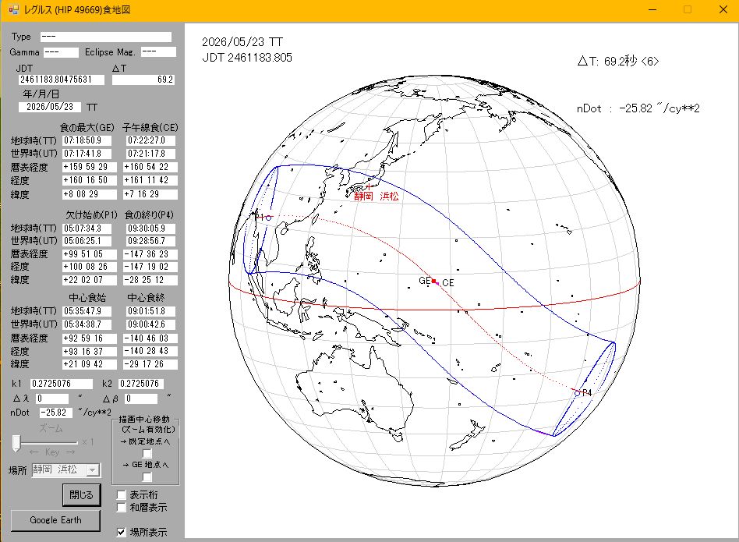Viewport: 739px width, 542px height.
Task: Check the GE 地点へ checkbox
Action: click(147, 477)
